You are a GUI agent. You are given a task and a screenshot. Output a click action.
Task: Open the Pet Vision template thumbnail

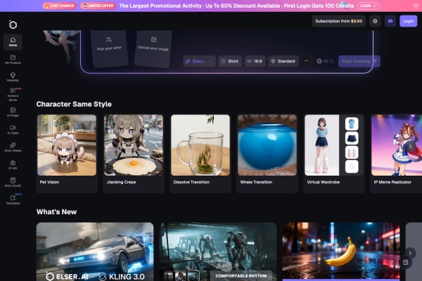(x=67, y=145)
